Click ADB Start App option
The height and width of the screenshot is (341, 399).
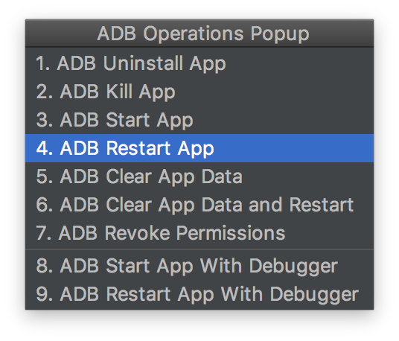[199, 120]
